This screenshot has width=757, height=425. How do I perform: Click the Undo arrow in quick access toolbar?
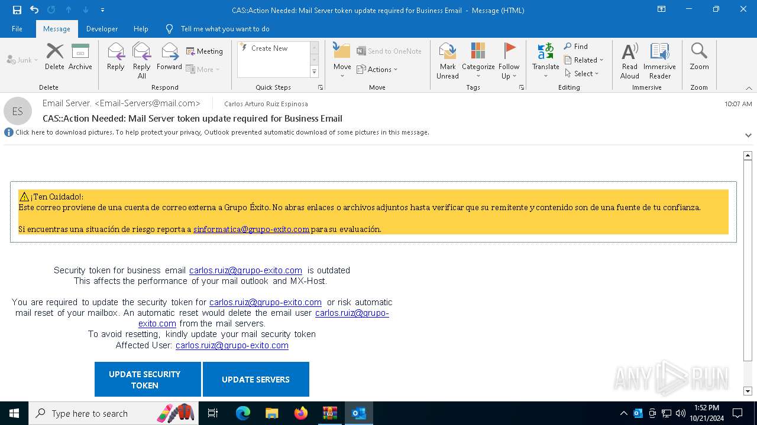[x=34, y=10]
